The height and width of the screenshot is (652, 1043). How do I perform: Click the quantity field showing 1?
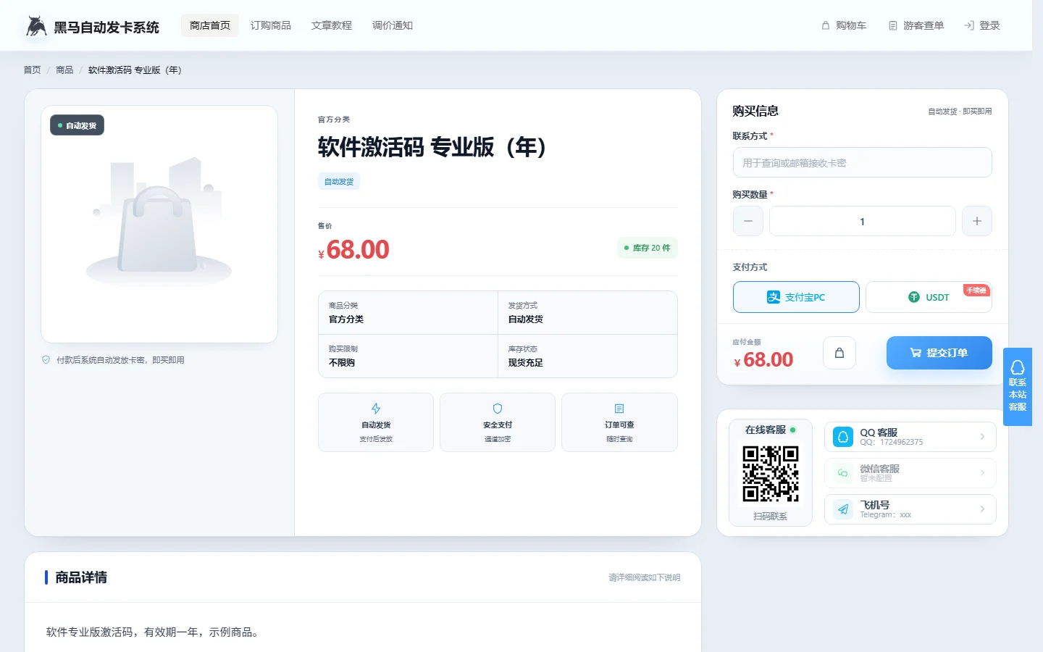[x=863, y=221]
